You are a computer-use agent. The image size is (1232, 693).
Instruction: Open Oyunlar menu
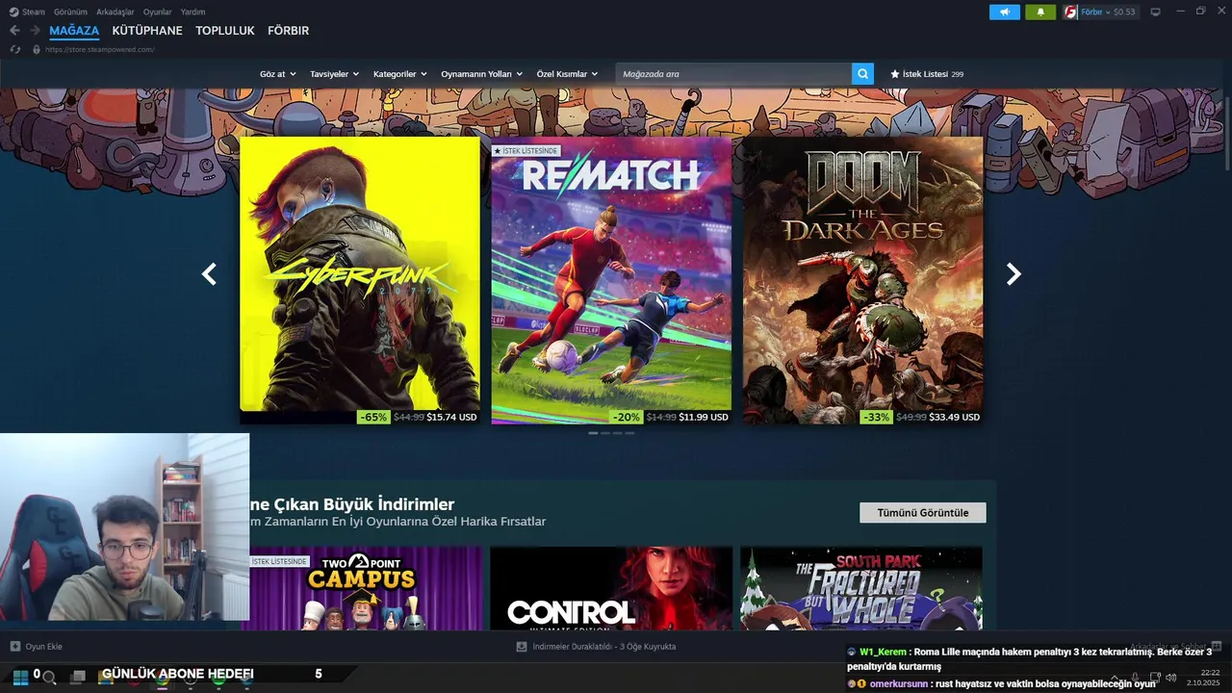158,13
